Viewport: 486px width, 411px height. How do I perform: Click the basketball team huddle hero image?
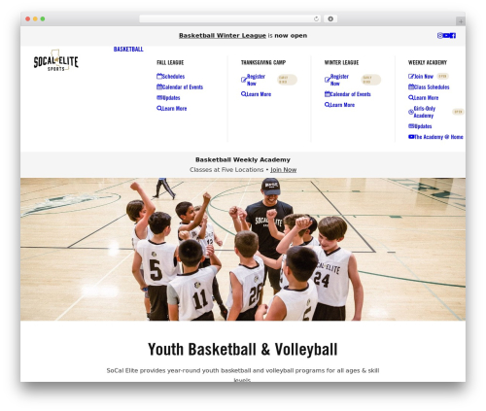pyautogui.click(x=243, y=249)
